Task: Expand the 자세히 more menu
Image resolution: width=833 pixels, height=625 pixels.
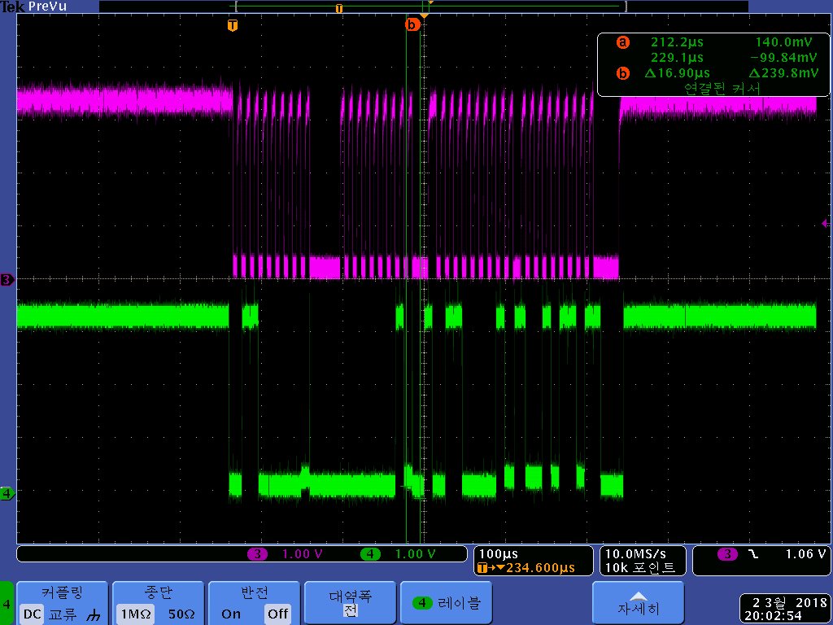Action: (638, 603)
